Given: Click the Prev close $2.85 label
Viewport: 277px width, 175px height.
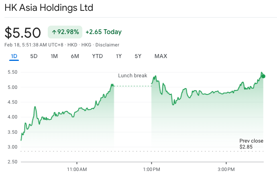Looking at the screenshot, I should [x=251, y=144].
